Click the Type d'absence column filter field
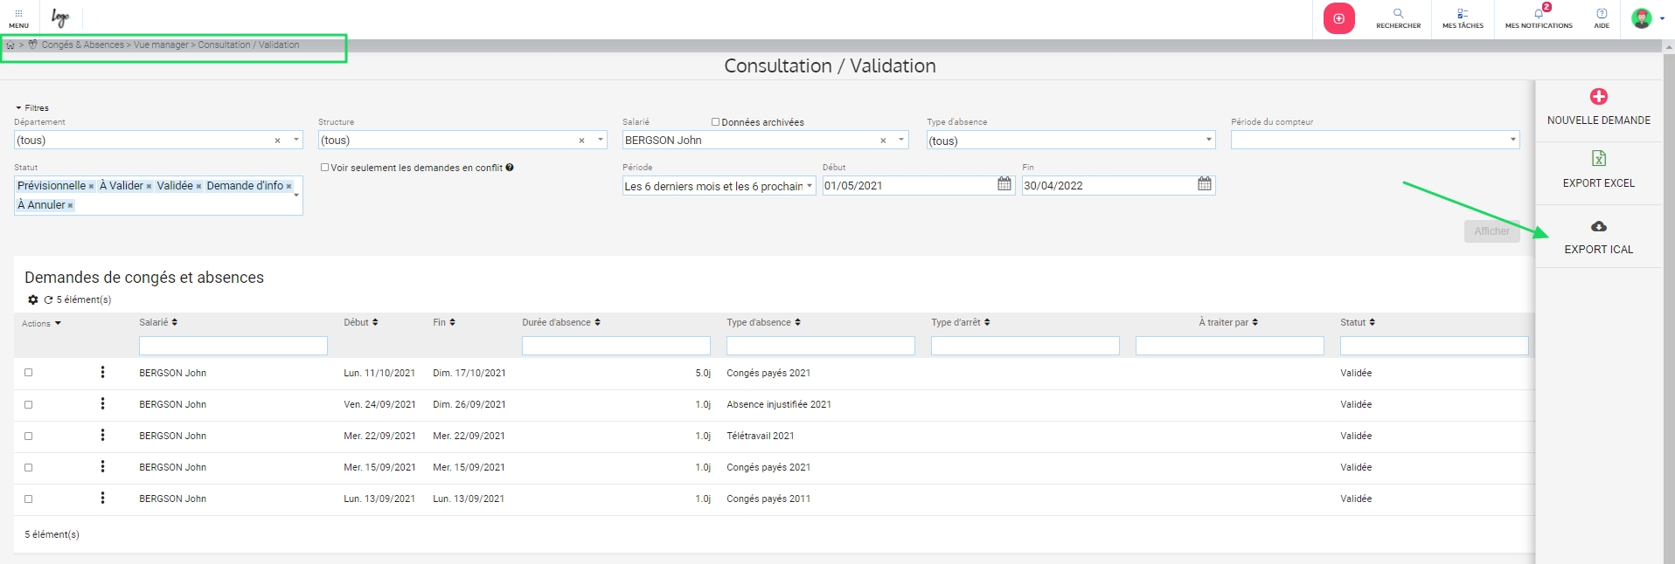The height and width of the screenshot is (564, 1675). (x=821, y=347)
